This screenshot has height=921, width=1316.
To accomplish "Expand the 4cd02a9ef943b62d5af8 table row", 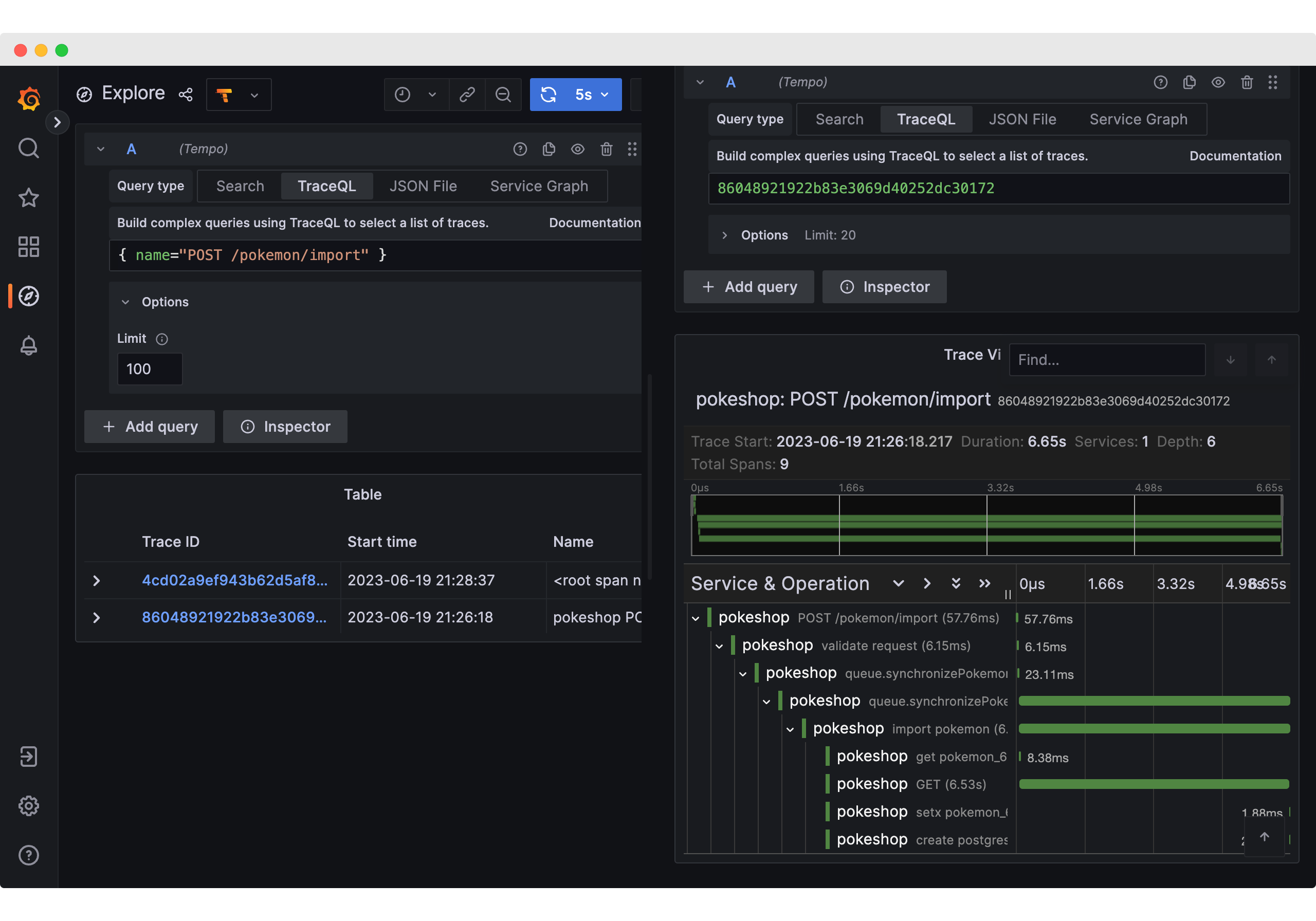I will 96,581.
